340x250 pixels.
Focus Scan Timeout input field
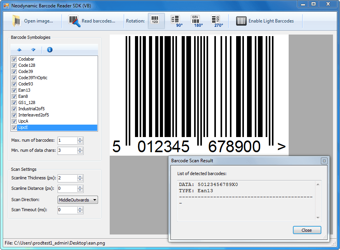pos(67,210)
